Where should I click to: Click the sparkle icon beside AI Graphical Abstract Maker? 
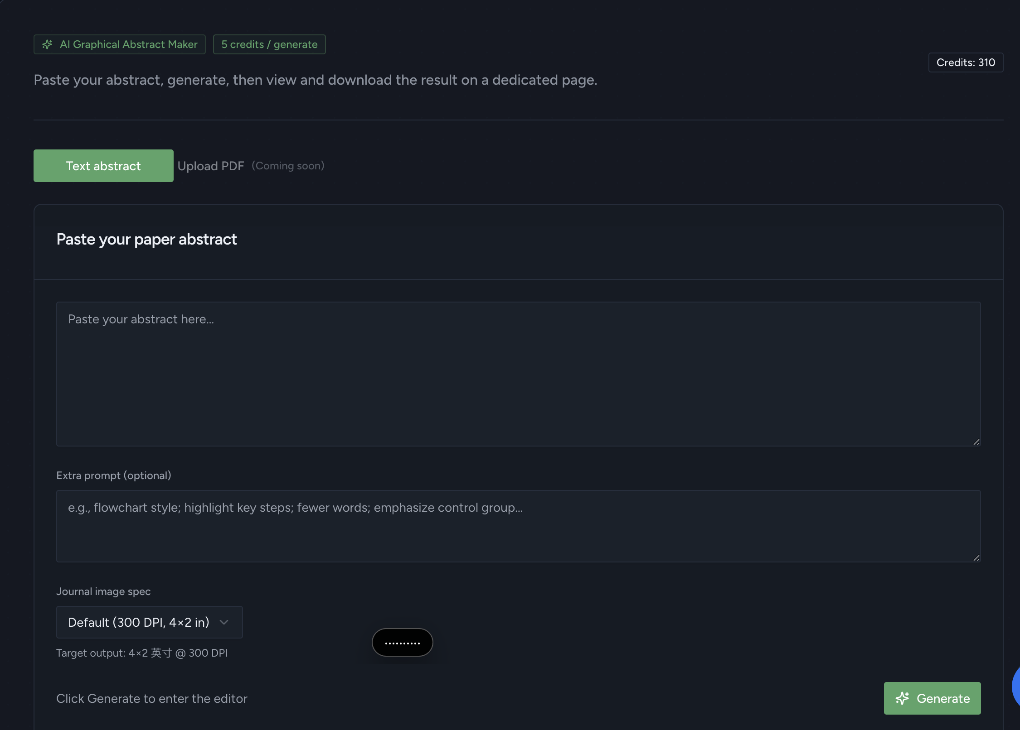(x=48, y=44)
